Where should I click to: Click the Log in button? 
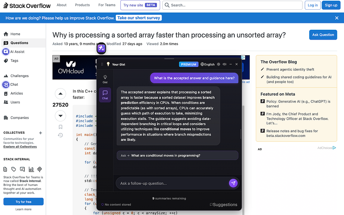(312, 5)
